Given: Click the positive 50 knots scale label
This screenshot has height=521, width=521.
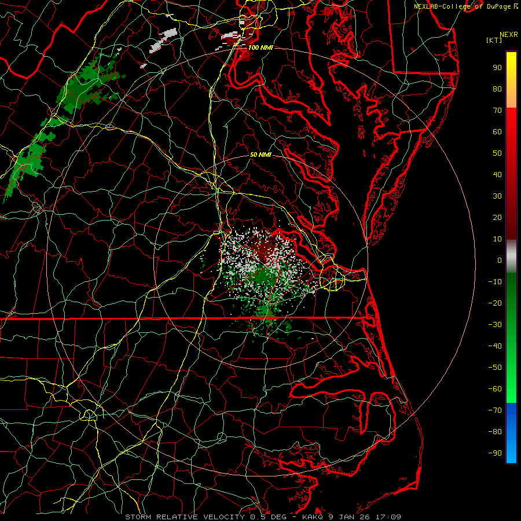Looking at the screenshot, I should click(x=497, y=153).
